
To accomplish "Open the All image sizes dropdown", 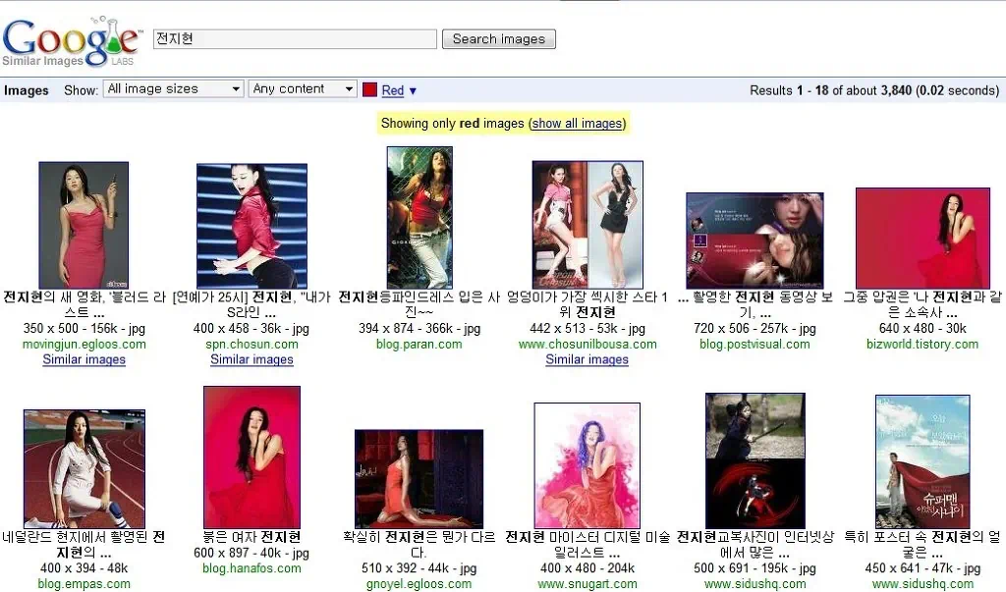I will pyautogui.click(x=173, y=88).
